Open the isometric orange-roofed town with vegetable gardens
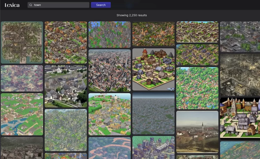This screenshot has width=260, height=159. [66, 42]
